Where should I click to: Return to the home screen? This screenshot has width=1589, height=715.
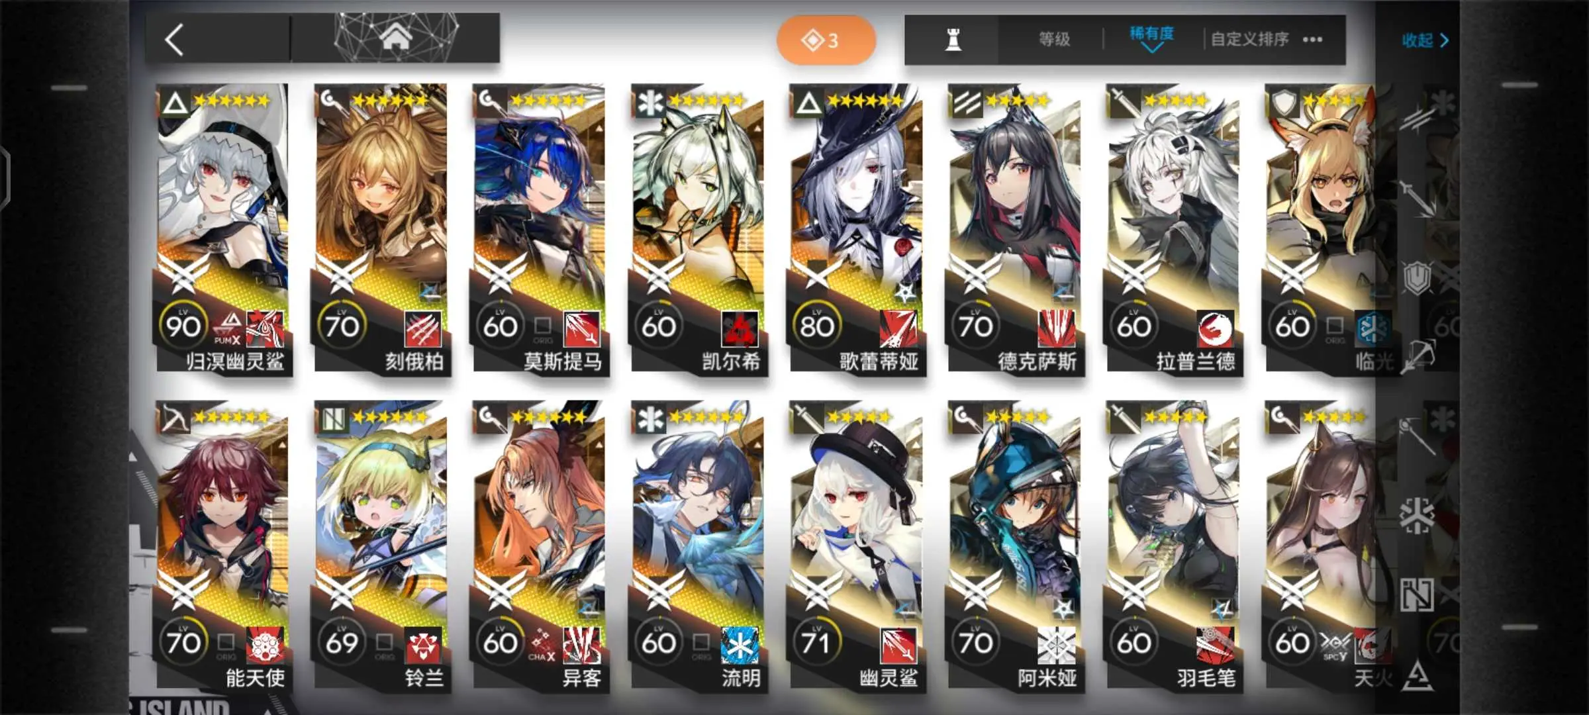(x=396, y=38)
